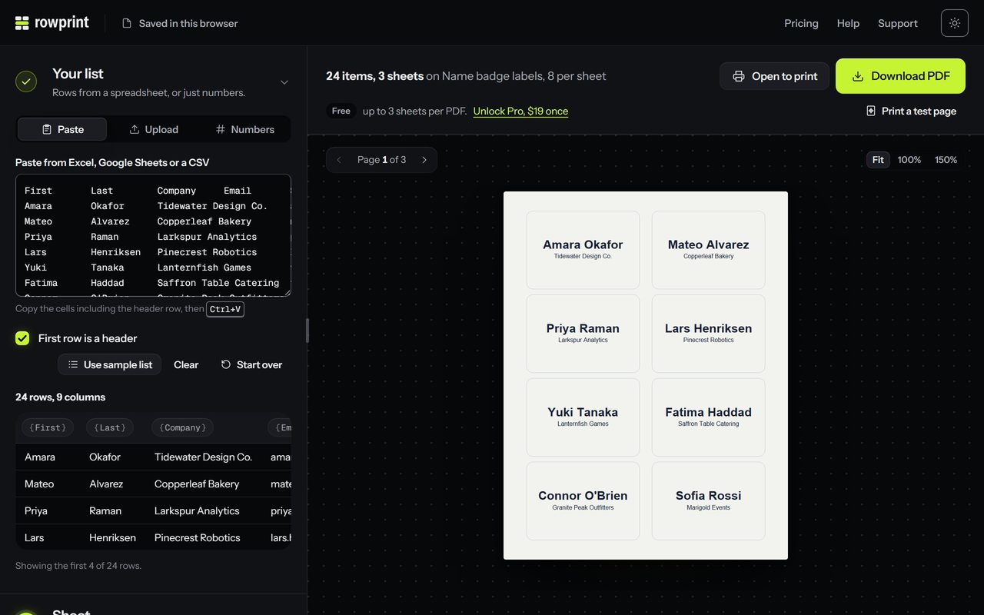The width and height of the screenshot is (984, 615).
Task: Click the Amara Okafor badge label
Action: [x=583, y=250]
